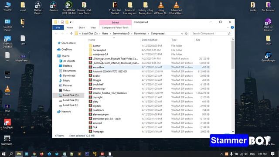Open the books folder on desktop

[253, 7]
